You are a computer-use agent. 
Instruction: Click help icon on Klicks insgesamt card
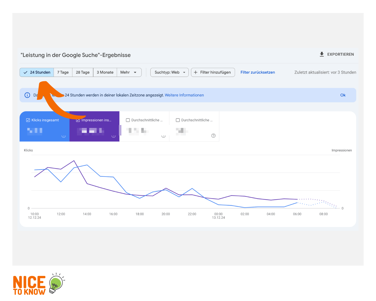tap(64, 136)
